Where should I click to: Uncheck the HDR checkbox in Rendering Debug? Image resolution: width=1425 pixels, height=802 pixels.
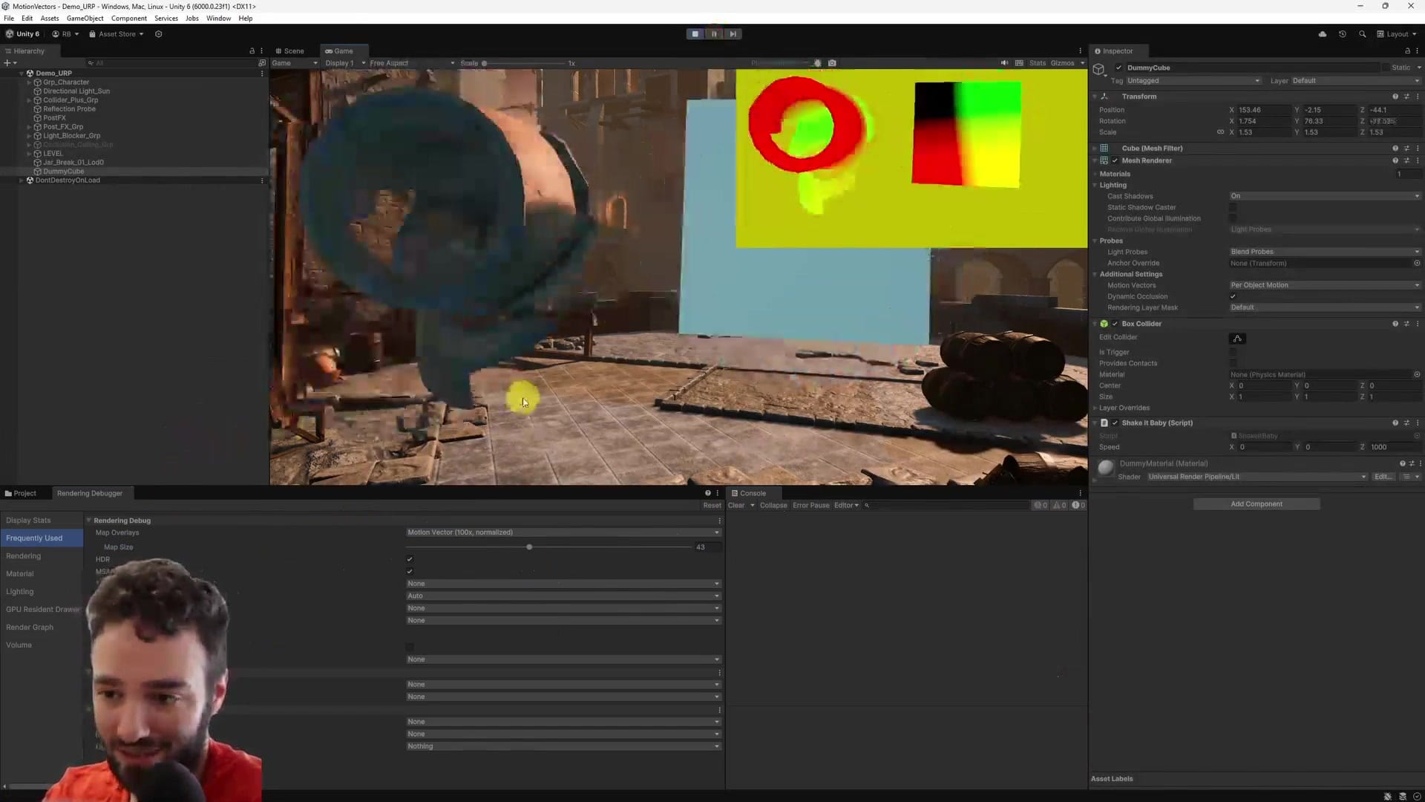[410, 559]
